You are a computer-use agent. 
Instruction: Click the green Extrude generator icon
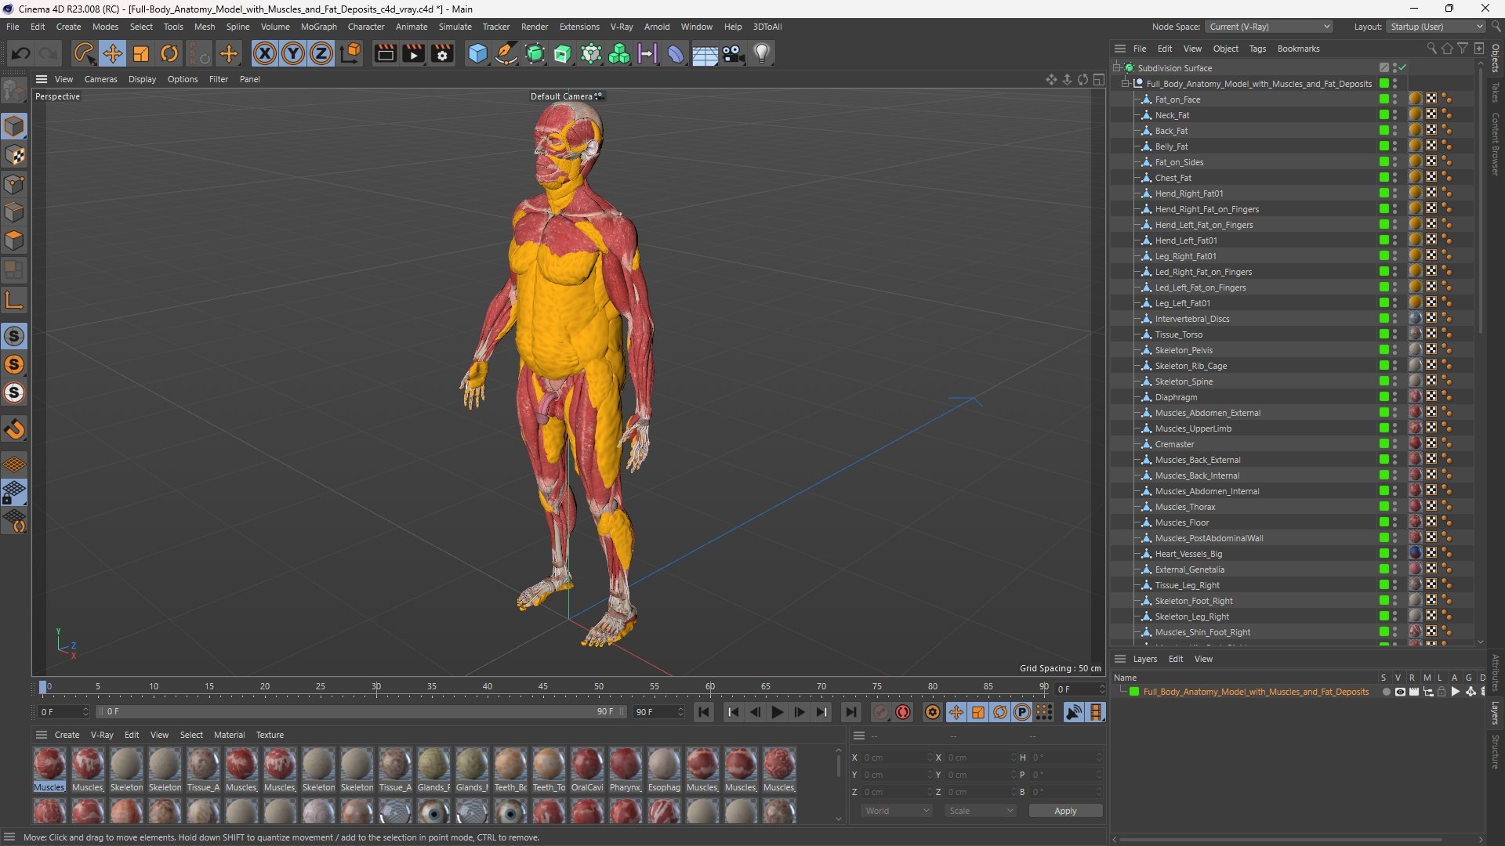pos(563,53)
